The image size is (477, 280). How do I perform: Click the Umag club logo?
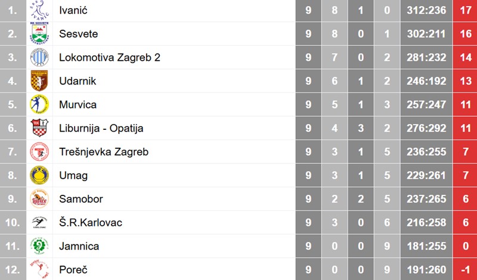(40, 175)
